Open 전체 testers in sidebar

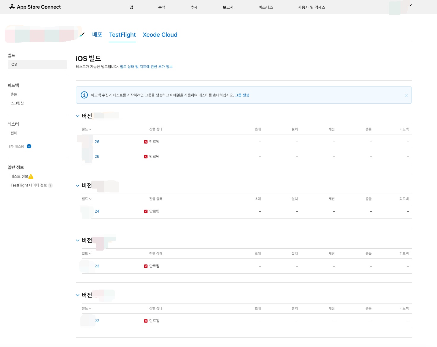14,133
